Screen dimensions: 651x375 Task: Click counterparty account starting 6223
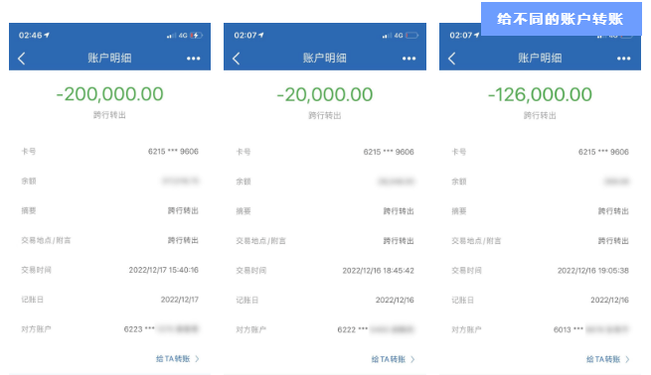click(161, 329)
